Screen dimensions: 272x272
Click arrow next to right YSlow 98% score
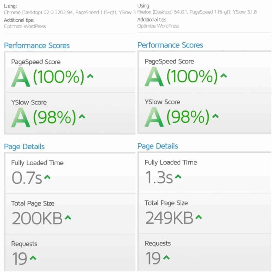215,116
